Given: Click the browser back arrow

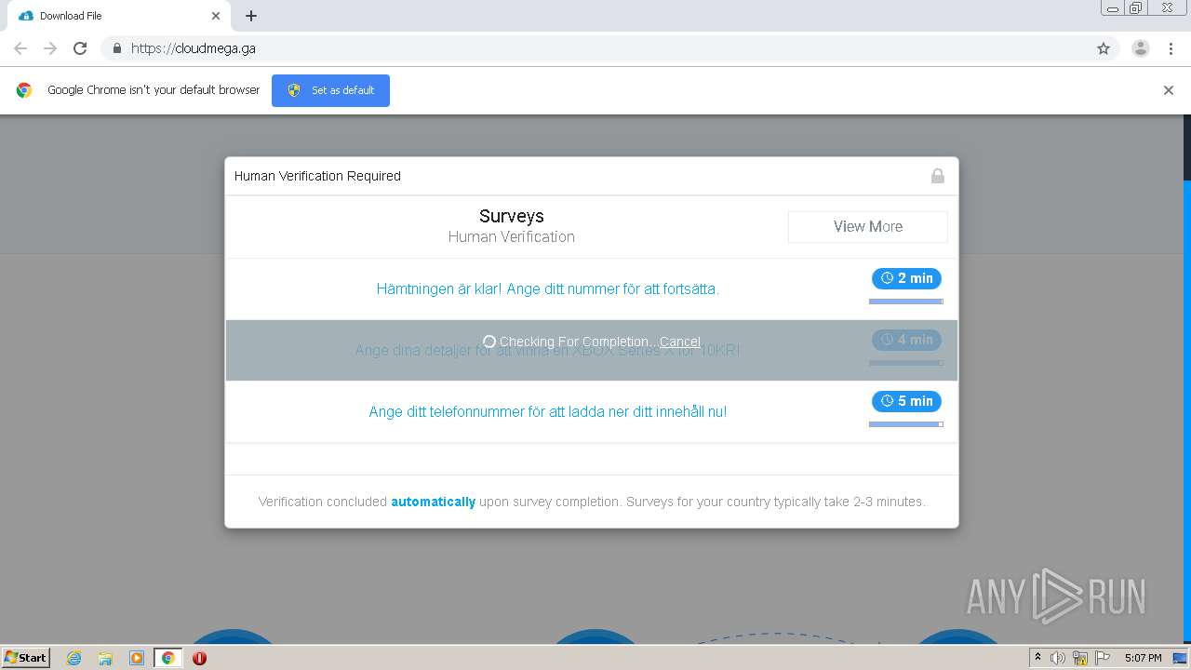Looking at the screenshot, I should click(x=20, y=48).
